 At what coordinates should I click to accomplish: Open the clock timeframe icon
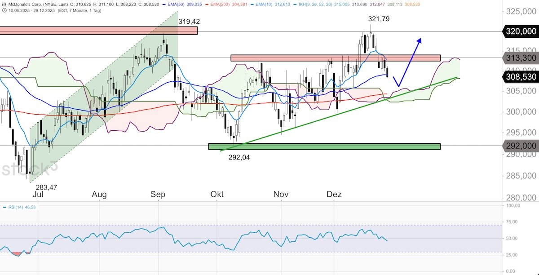[x=4, y=10]
